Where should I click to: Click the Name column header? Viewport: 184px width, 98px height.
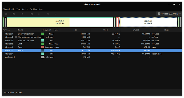pos(29,30)
